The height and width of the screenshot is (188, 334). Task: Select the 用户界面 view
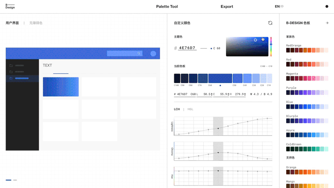click(x=12, y=23)
